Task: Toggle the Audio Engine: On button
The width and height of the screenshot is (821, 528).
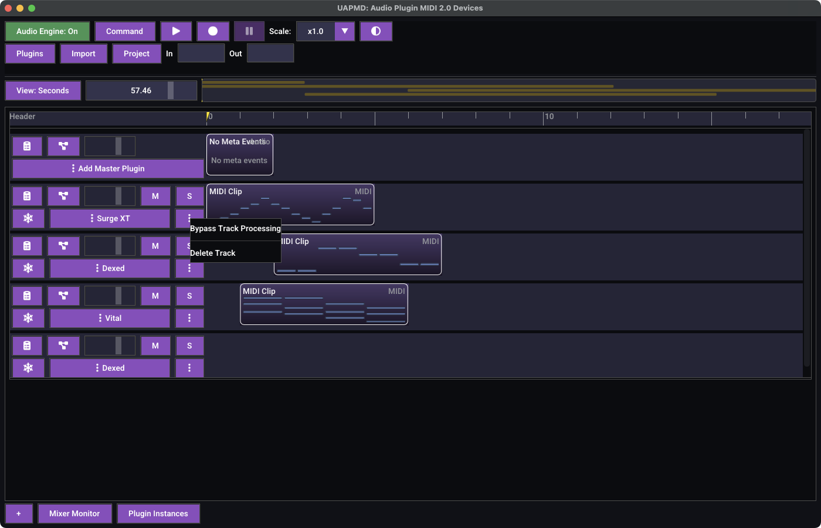Action: [x=47, y=31]
